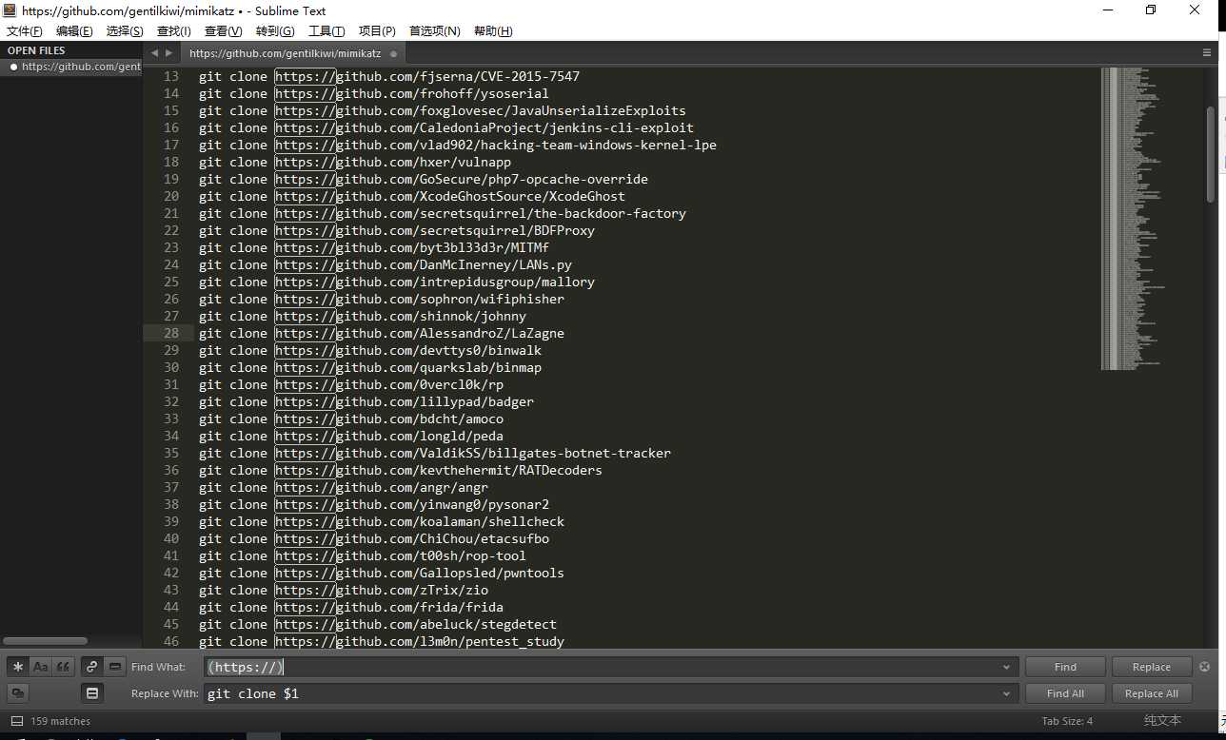Click the byt3bl33d3r/MITMf line

click(x=374, y=247)
